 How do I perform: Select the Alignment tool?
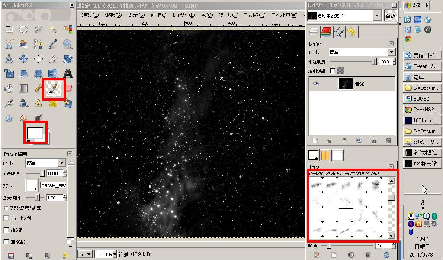[x=39, y=59]
